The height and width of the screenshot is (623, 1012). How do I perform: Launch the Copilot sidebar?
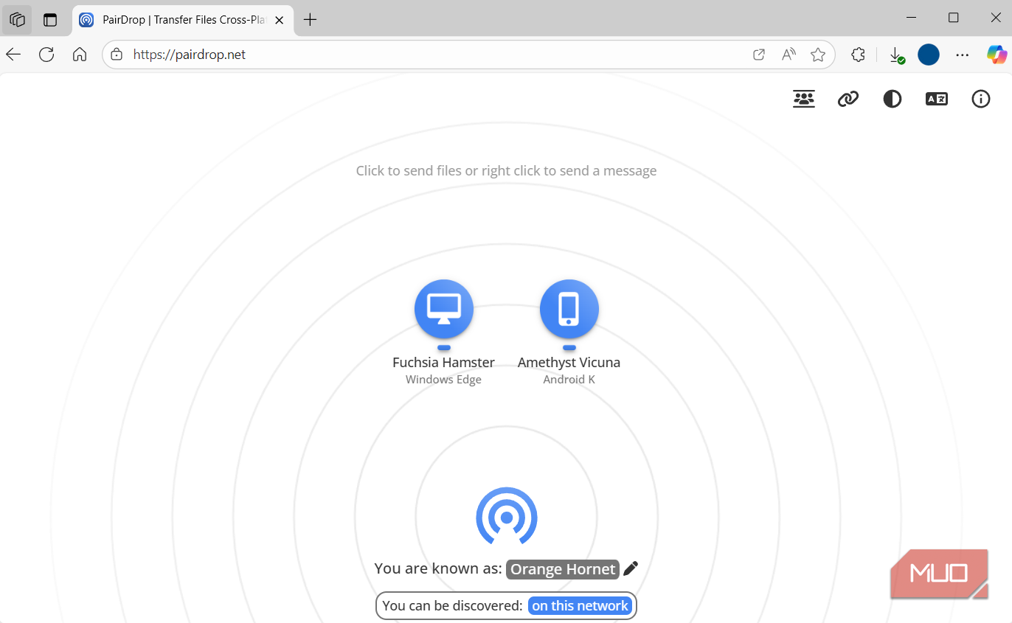tap(997, 55)
